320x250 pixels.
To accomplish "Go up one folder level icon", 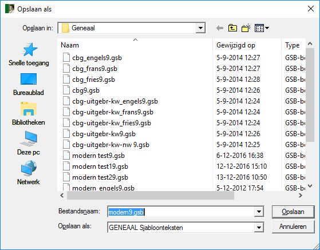I will coord(232,28).
